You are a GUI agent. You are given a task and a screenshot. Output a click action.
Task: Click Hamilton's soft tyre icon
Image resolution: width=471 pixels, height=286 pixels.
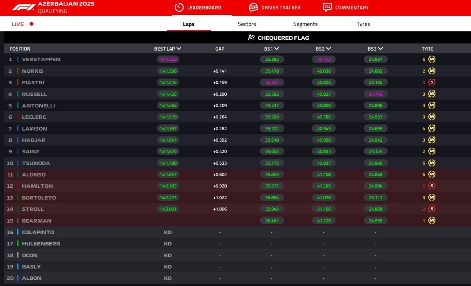(432, 186)
